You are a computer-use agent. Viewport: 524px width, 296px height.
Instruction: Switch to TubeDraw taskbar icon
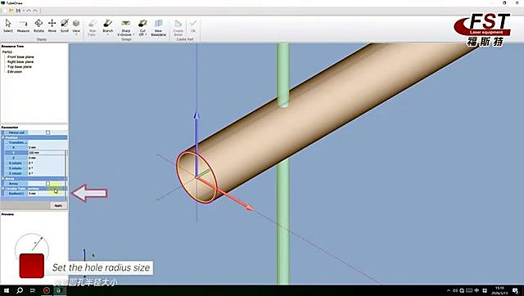pyautogui.click(x=59, y=290)
